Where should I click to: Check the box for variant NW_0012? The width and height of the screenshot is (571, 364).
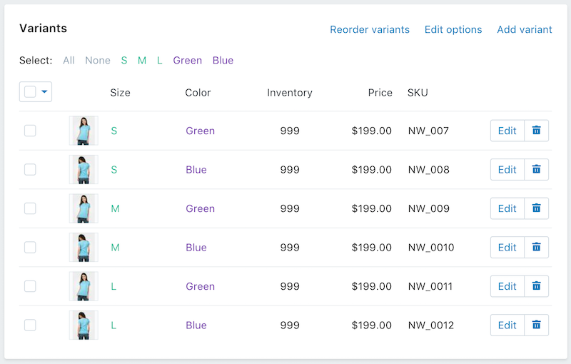(x=30, y=325)
